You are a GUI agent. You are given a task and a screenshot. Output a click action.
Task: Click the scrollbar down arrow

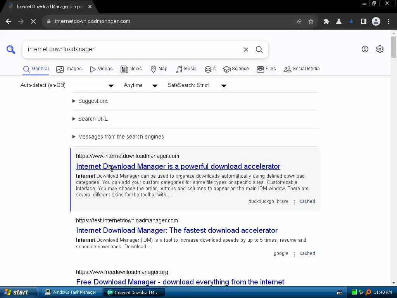(x=394, y=283)
